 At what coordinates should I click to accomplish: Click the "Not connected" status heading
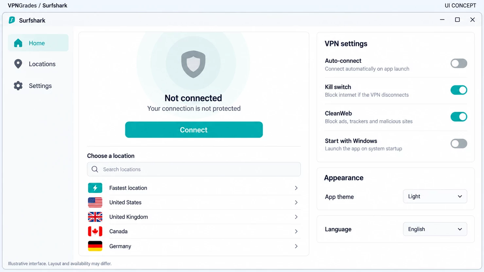tap(193, 98)
